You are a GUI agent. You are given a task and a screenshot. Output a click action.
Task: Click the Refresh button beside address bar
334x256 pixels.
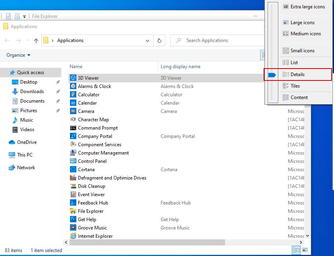tap(159, 40)
